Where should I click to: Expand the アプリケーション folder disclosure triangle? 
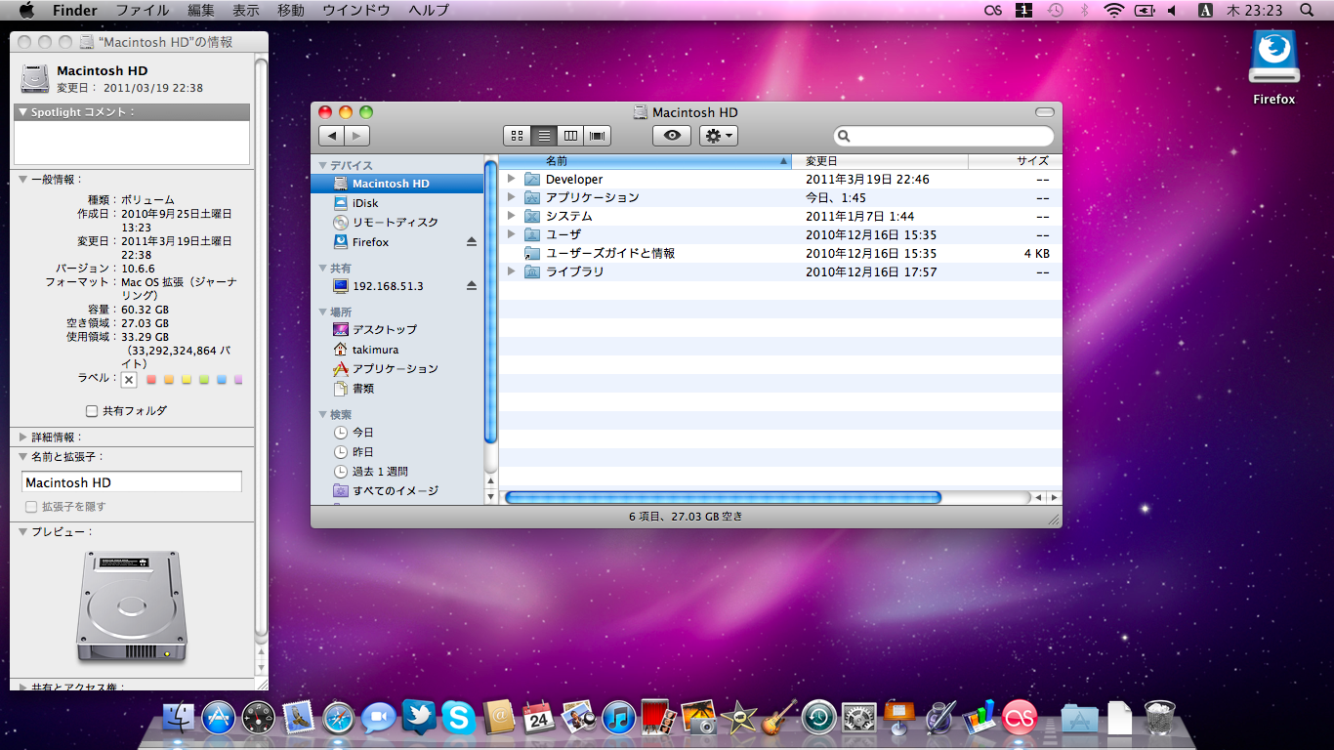(511, 197)
